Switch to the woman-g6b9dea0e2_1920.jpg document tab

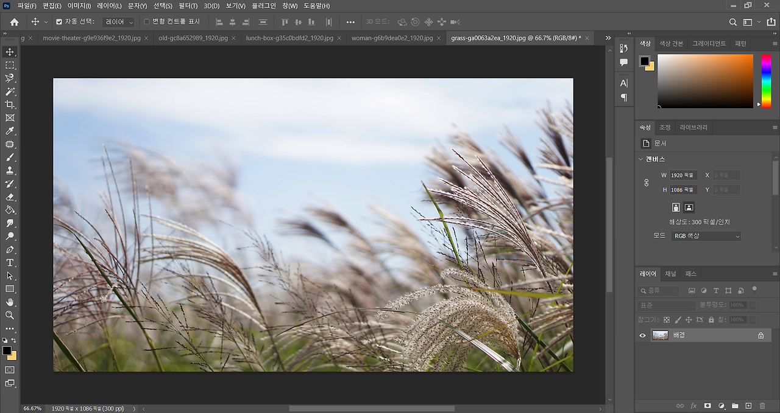point(392,38)
